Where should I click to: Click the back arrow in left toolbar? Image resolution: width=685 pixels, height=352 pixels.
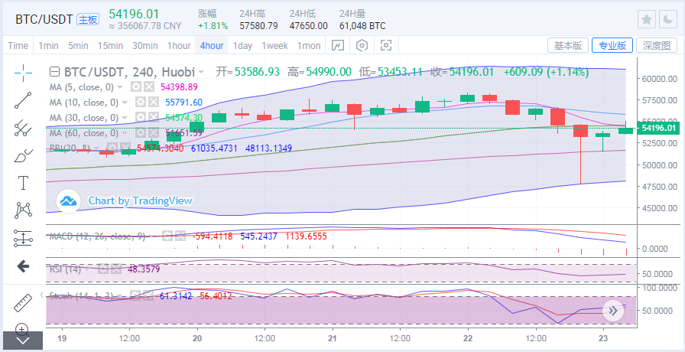23,266
